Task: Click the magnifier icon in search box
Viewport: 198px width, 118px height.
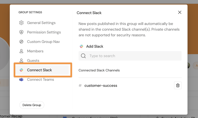Action: pyautogui.click(x=83, y=56)
